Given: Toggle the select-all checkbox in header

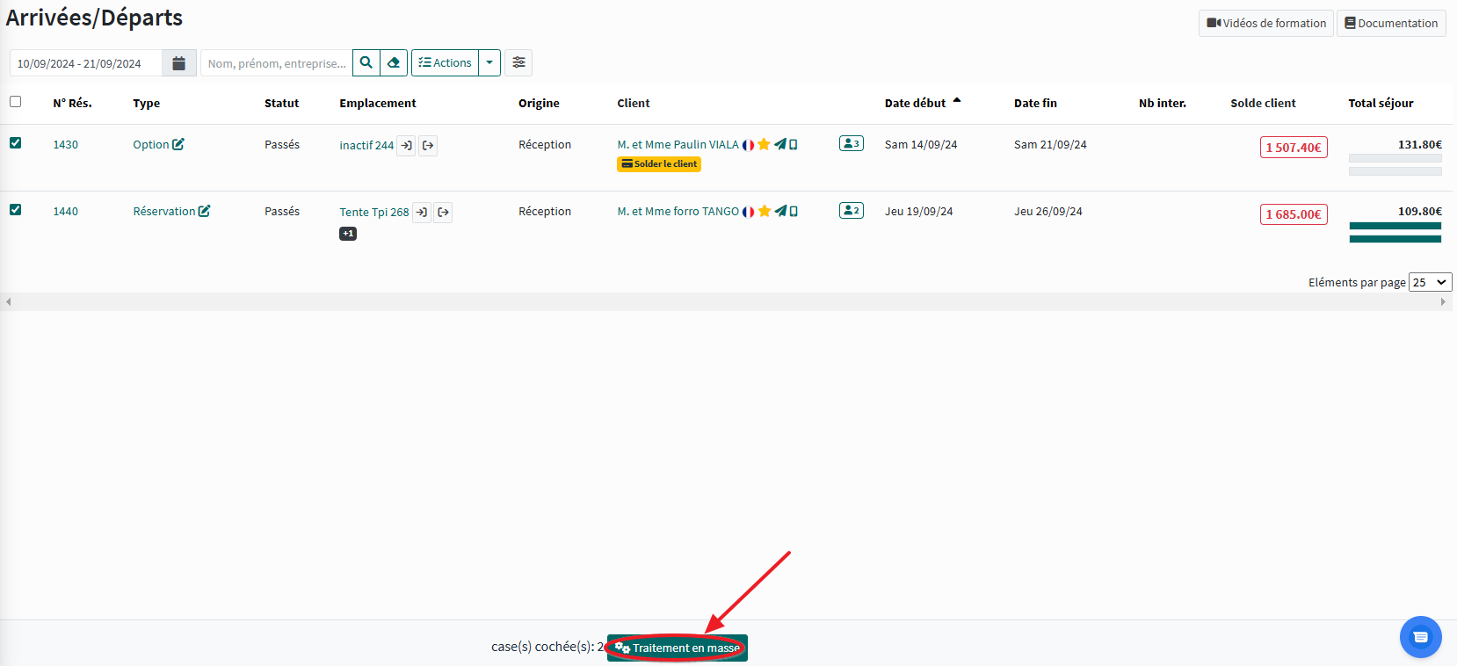Looking at the screenshot, I should [x=16, y=102].
